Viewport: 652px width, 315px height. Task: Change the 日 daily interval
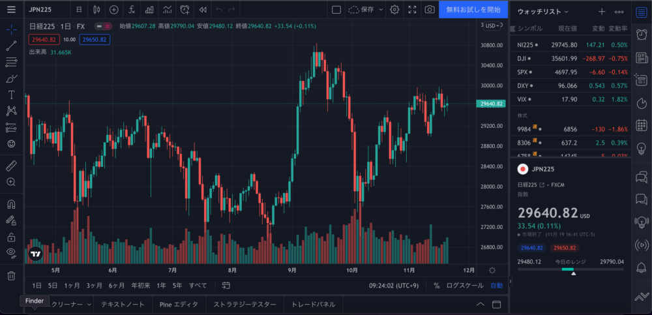pyautogui.click(x=79, y=9)
